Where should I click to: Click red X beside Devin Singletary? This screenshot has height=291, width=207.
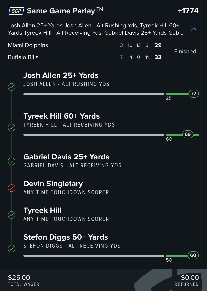click(12, 188)
